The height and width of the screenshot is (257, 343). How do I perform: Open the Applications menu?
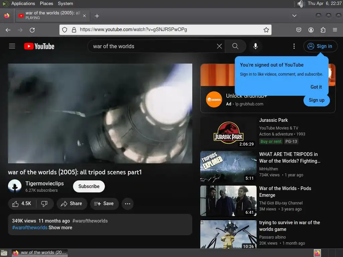[x=23, y=3]
